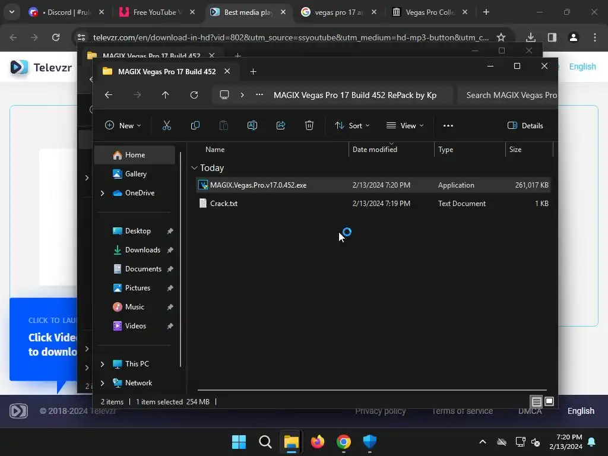608x456 pixels.
Task: Switch to vegas pro 17 Google tab
Action: tap(338, 12)
